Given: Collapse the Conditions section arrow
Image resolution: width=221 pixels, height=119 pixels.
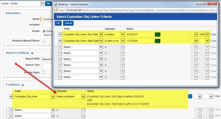Looking at the screenshot, I should tap(23, 85).
